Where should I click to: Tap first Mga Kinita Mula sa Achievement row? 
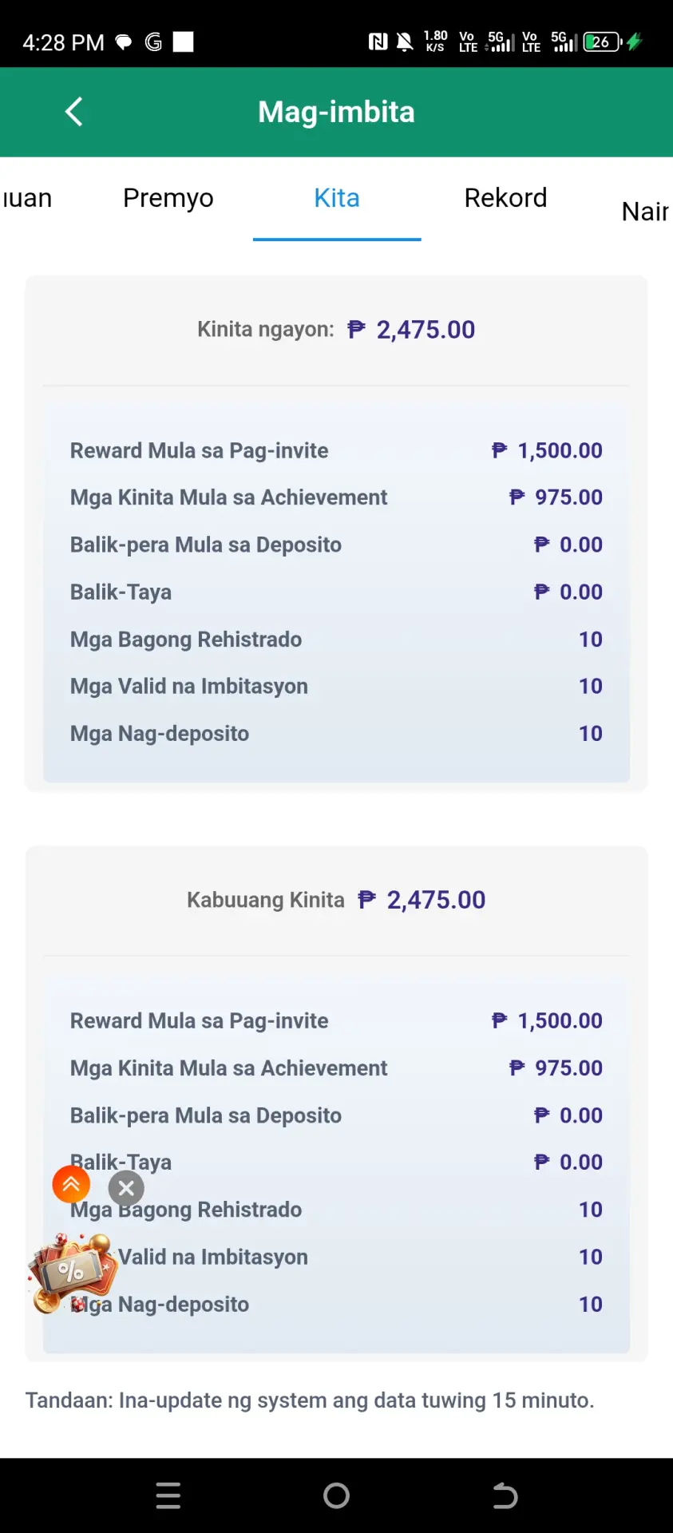pos(336,497)
